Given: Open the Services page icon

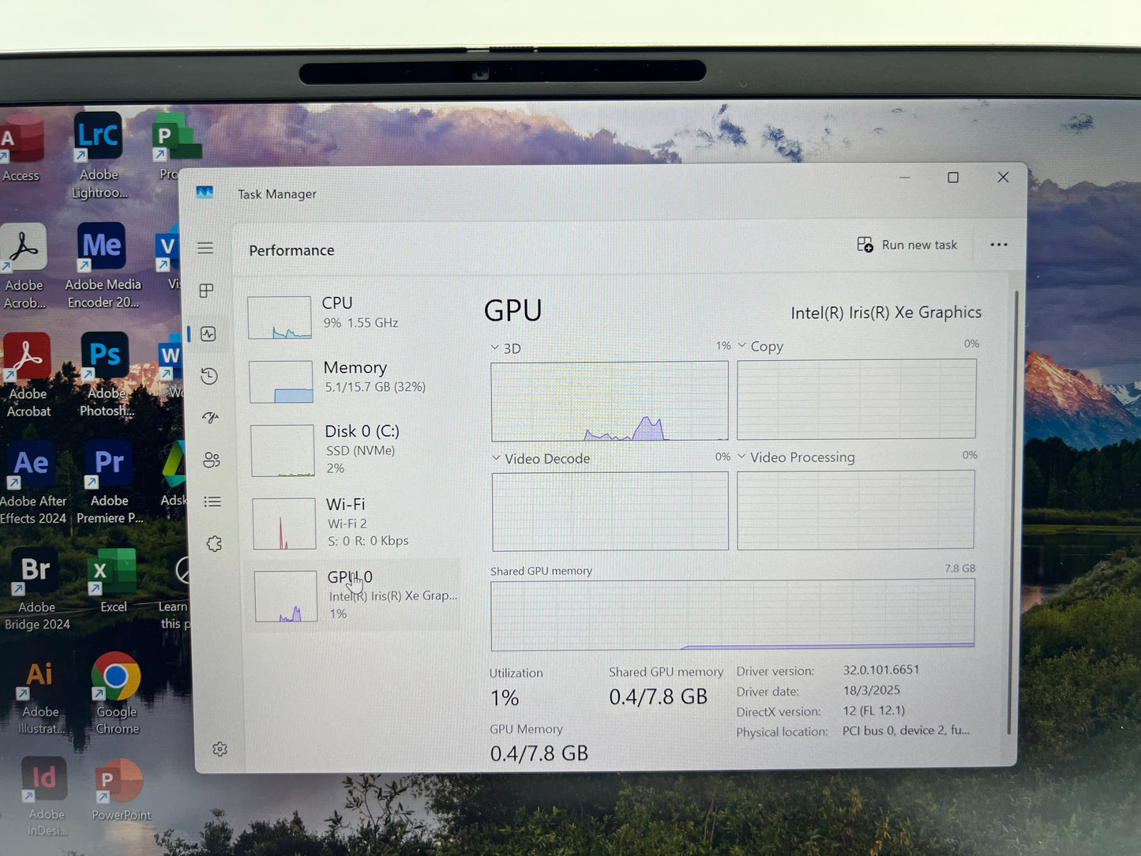Looking at the screenshot, I should (x=214, y=544).
